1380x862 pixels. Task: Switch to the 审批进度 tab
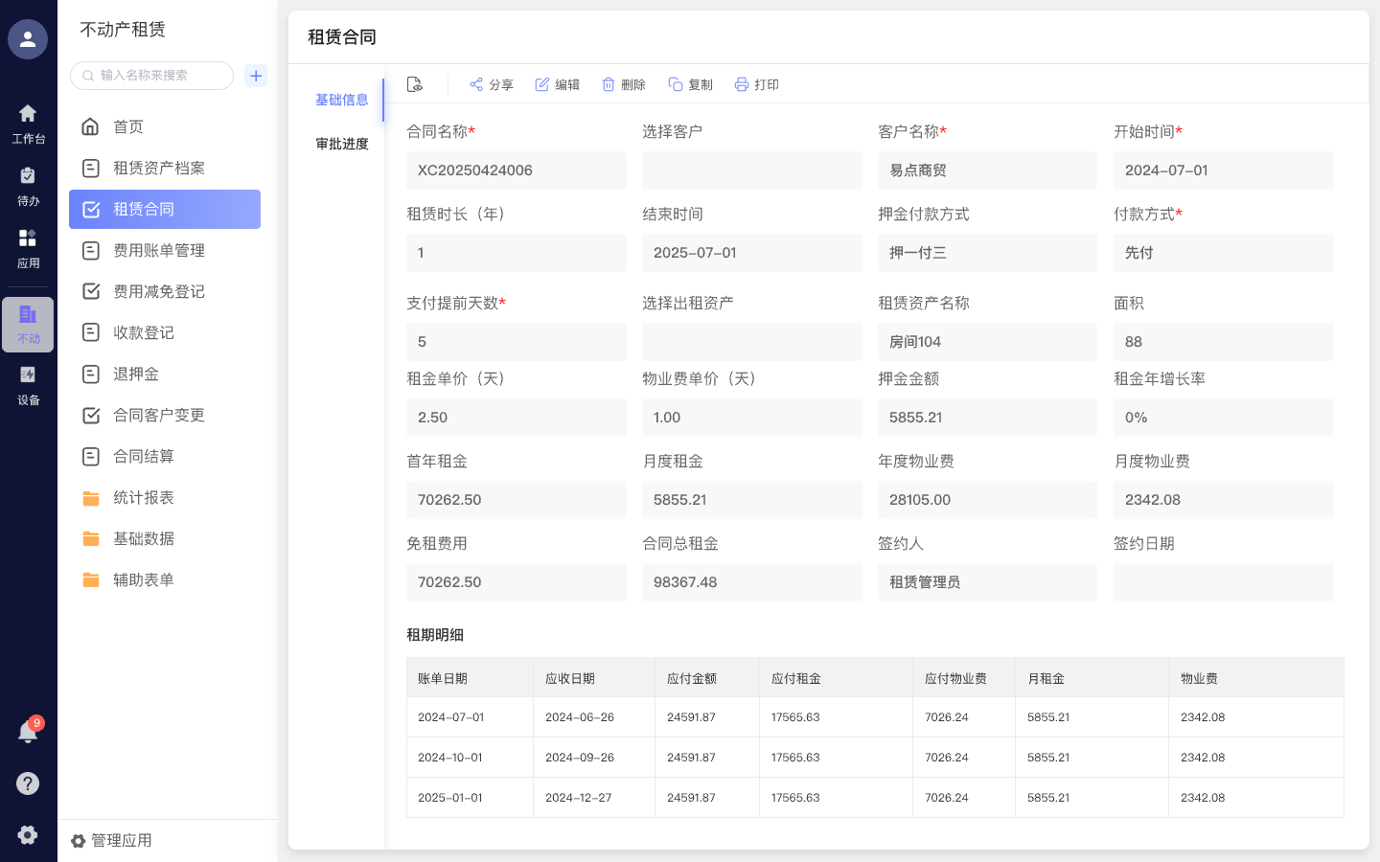click(342, 144)
